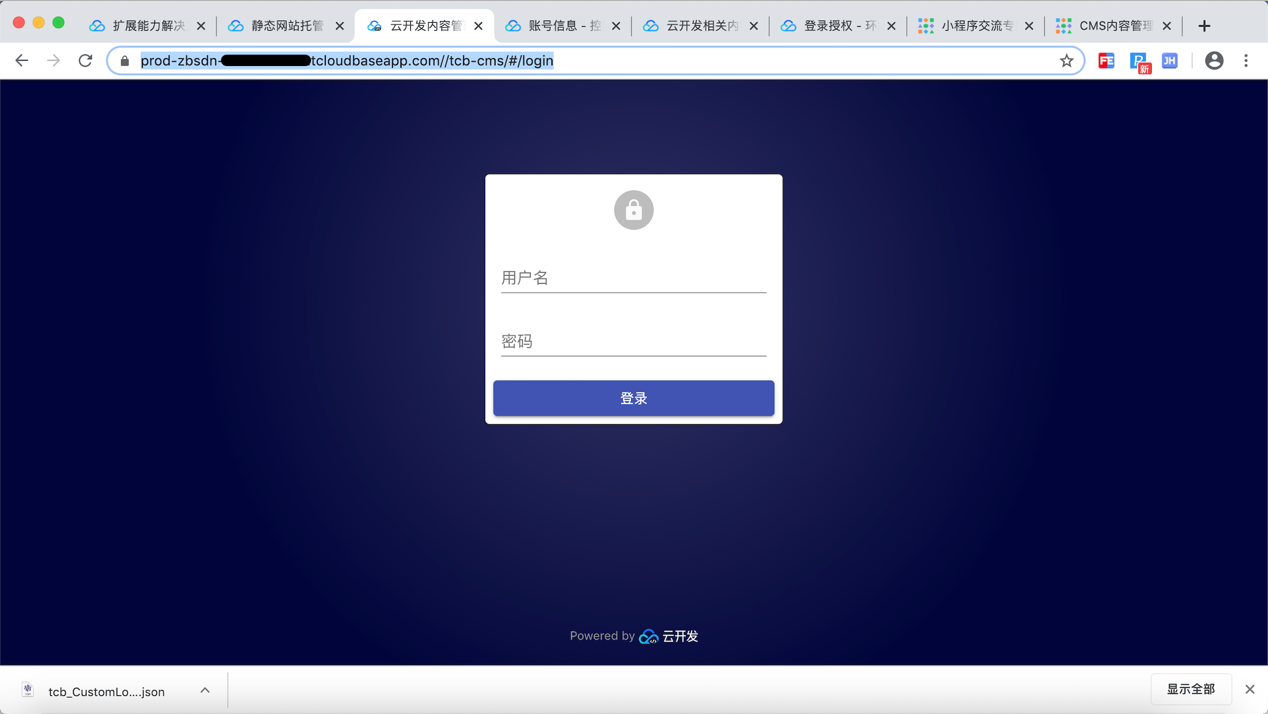
Task: Click the site lock icon in address bar
Action: (x=125, y=60)
